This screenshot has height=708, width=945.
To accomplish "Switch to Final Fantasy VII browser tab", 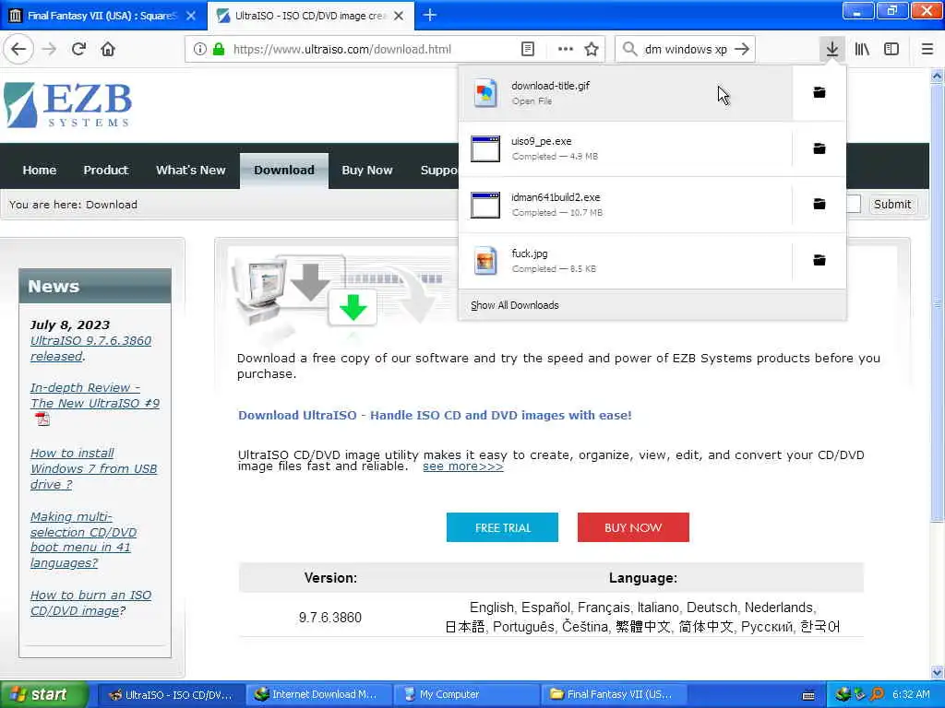I will point(102,16).
